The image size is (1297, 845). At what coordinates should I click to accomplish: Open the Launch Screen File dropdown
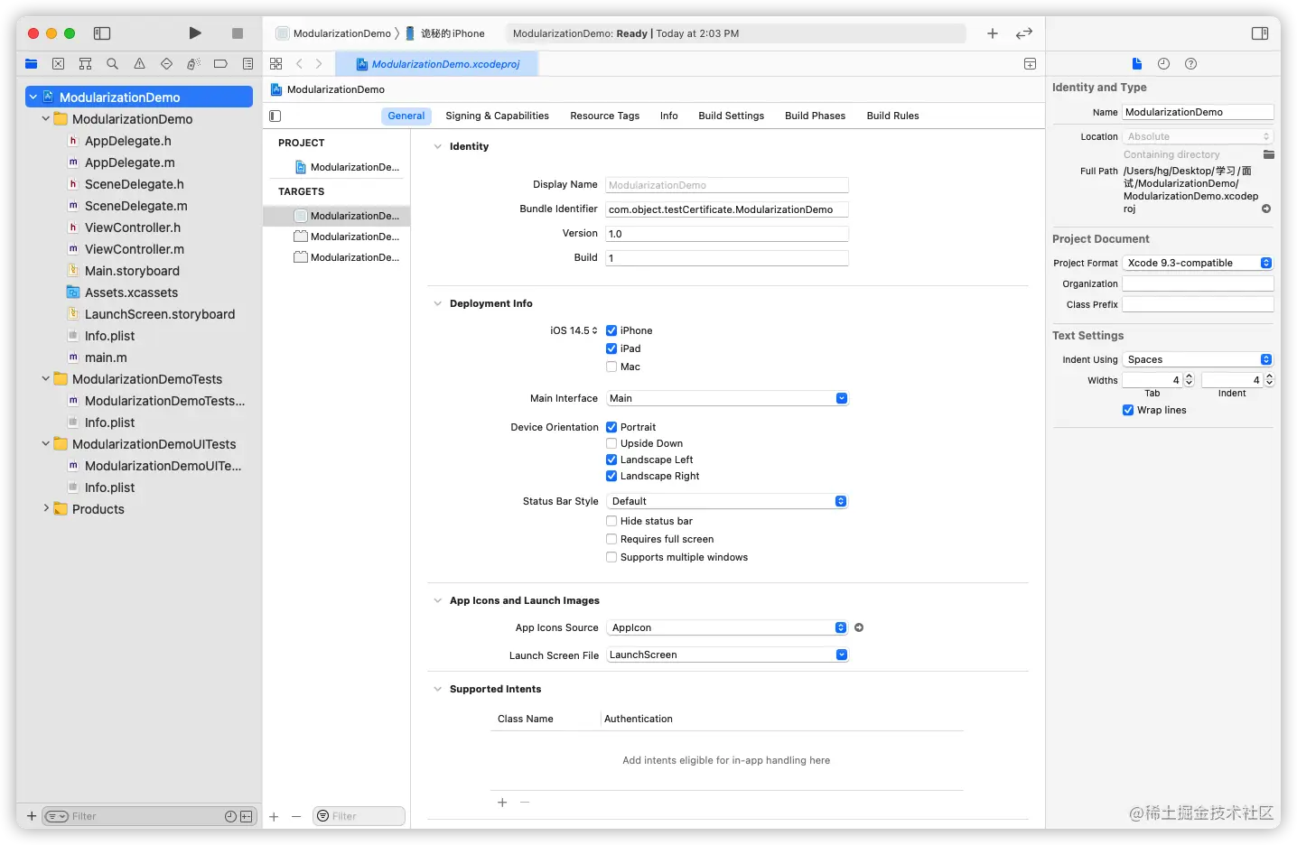pyautogui.click(x=727, y=655)
